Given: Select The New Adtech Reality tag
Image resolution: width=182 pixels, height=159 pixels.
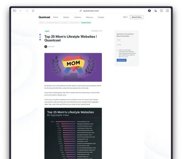Looking at the screenshot, I should pos(52,23).
